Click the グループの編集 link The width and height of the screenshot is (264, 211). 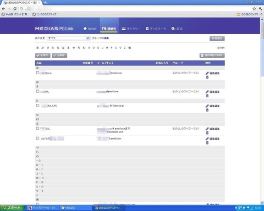pyautogui.click(x=101, y=38)
